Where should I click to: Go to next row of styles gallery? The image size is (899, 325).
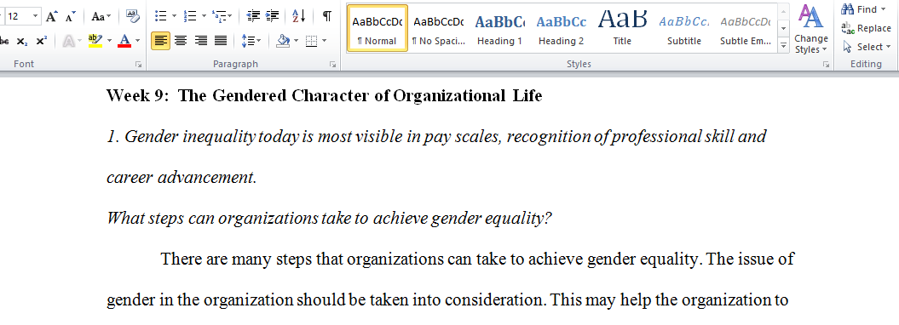pyautogui.click(x=784, y=28)
